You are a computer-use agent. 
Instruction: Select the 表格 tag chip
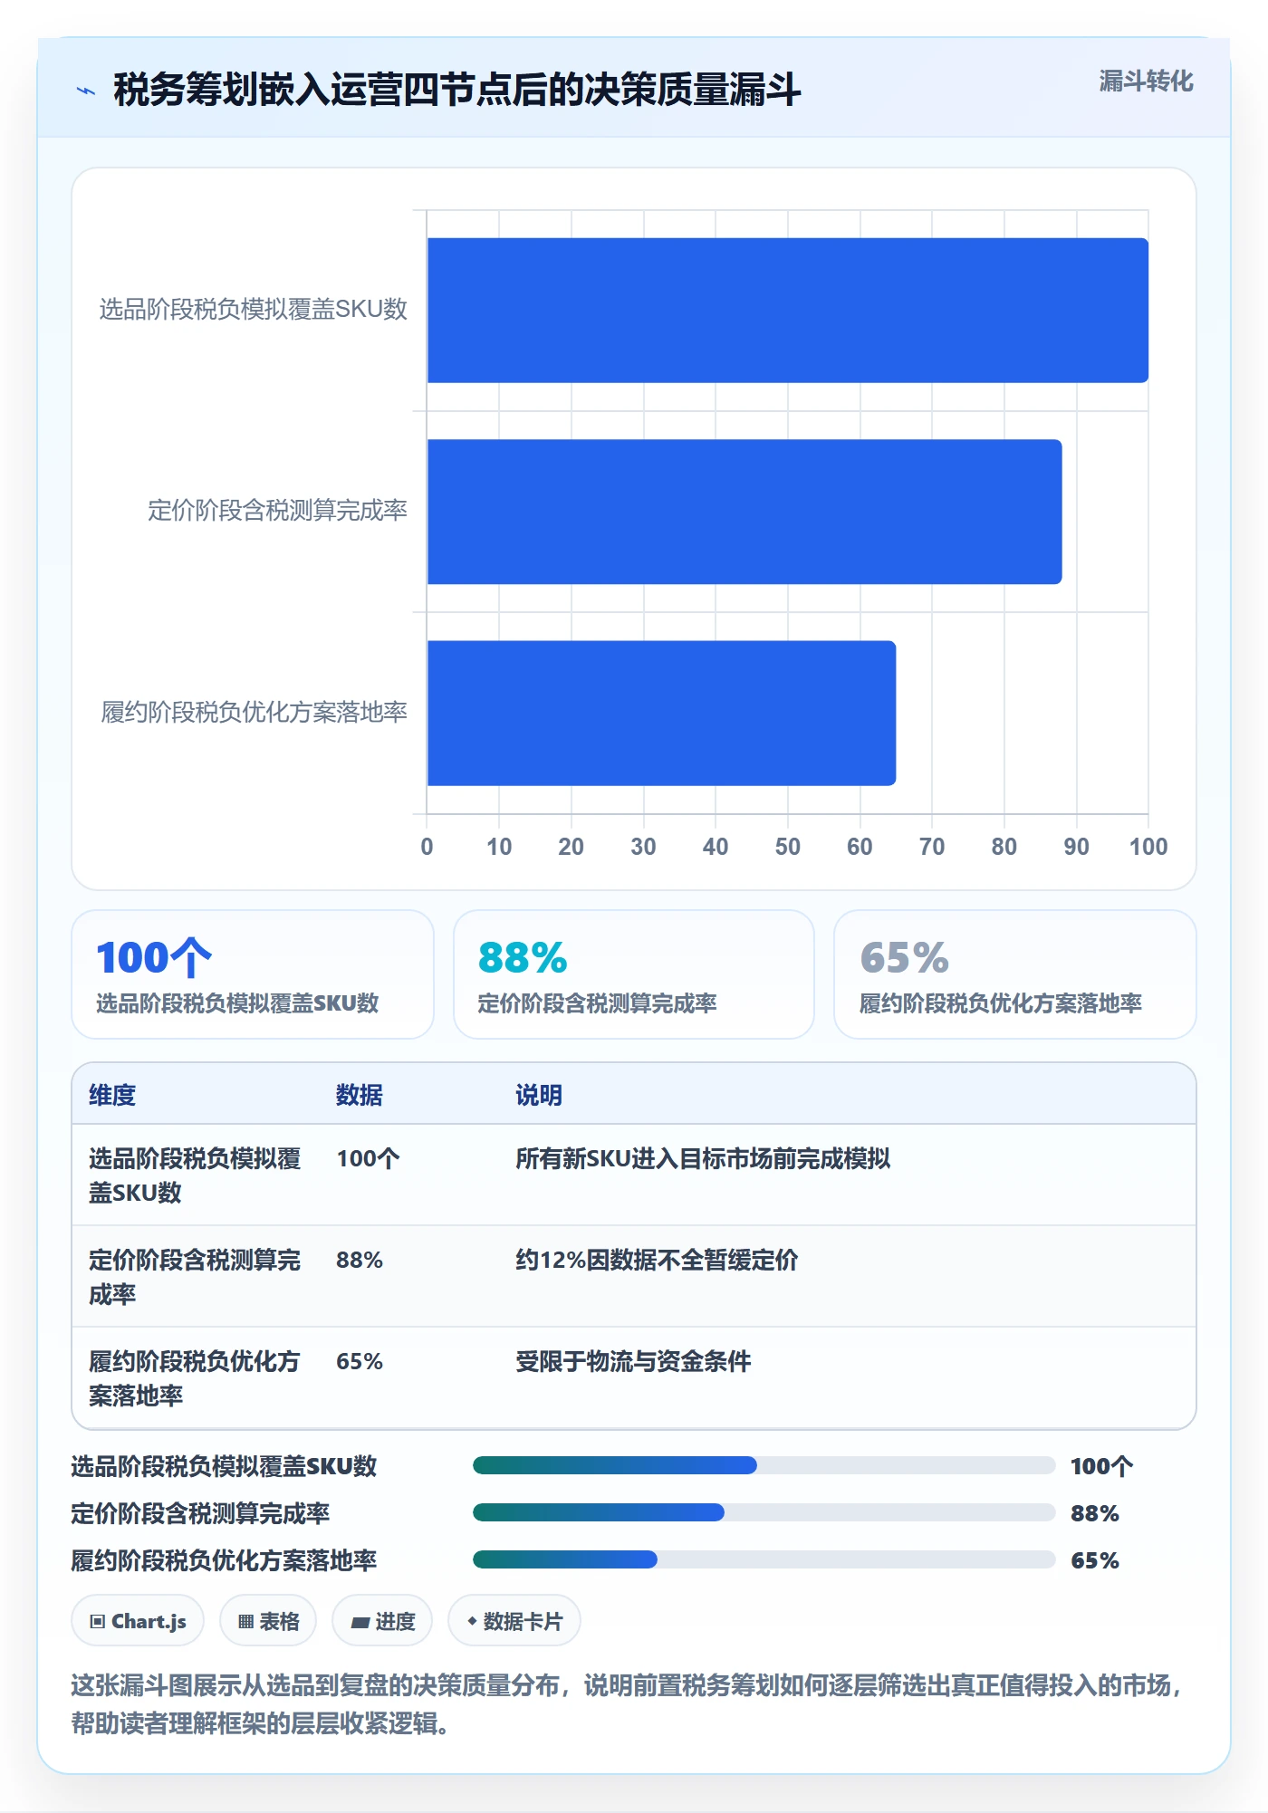(268, 1621)
